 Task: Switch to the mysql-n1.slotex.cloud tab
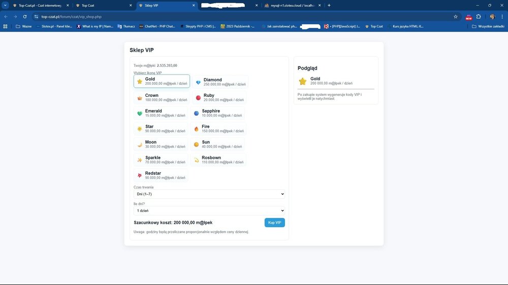(x=292, y=6)
